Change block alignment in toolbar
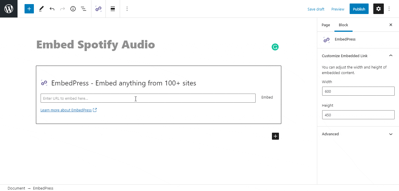This screenshot has height=191, width=399. (113, 9)
